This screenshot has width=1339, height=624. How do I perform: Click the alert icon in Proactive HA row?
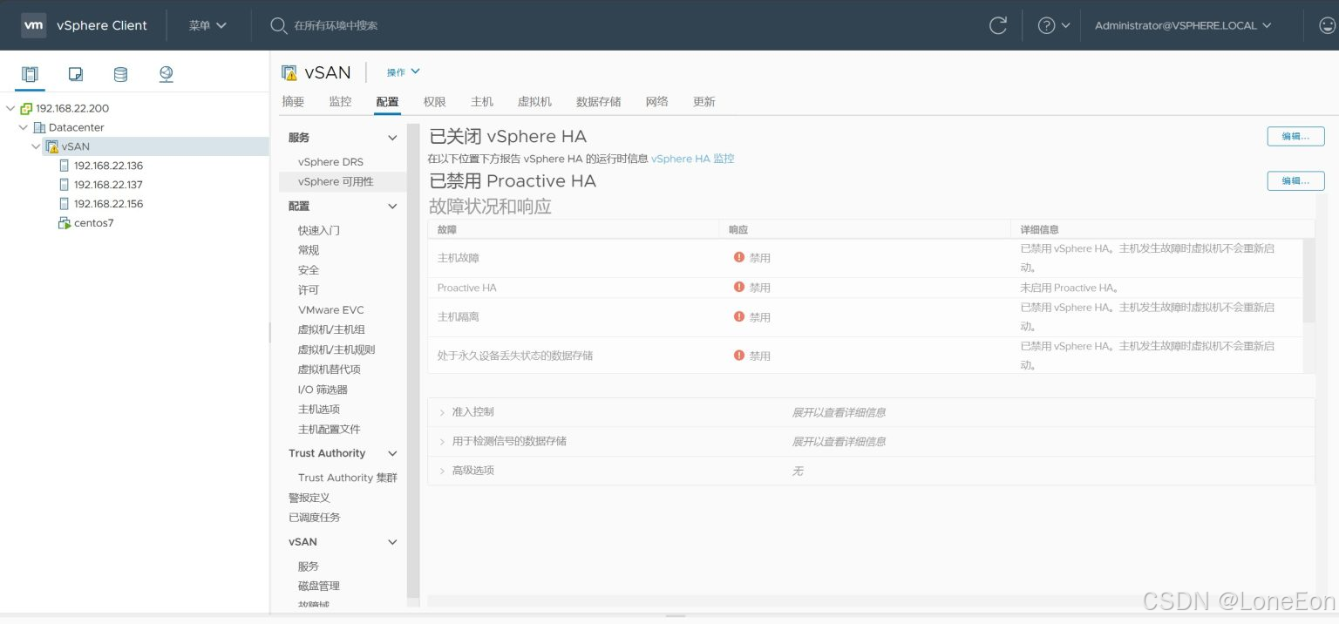[x=739, y=287]
